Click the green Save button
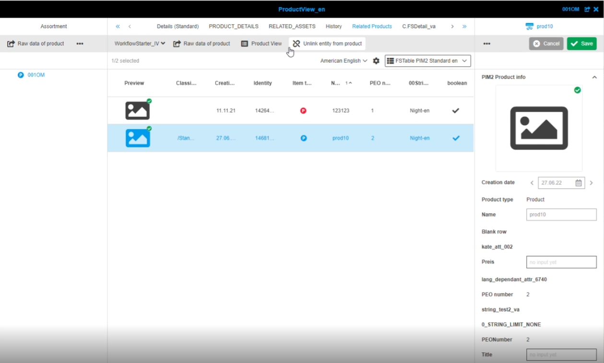 tap(581, 44)
